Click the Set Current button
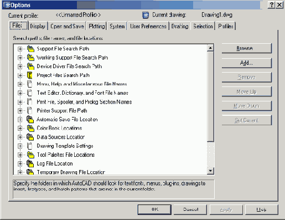Viewport: 285px width, 220px height. [x=247, y=120]
